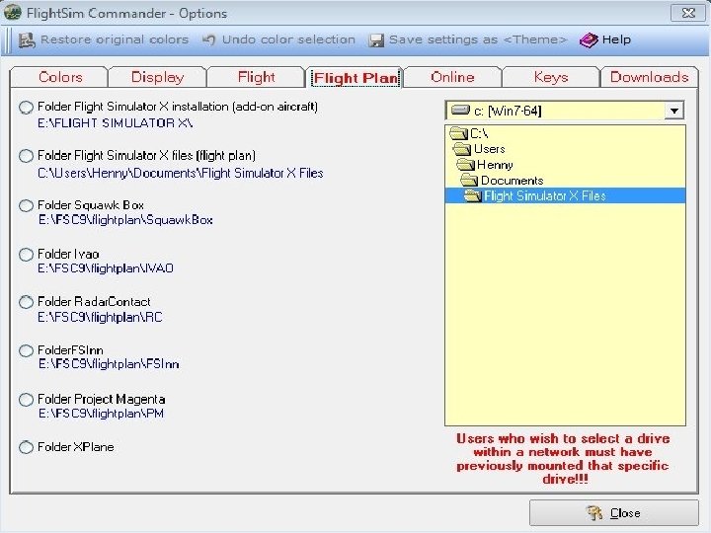The width and height of the screenshot is (711, 533).
Task: Click Restore original colors label
Action: tap(115, 39)
